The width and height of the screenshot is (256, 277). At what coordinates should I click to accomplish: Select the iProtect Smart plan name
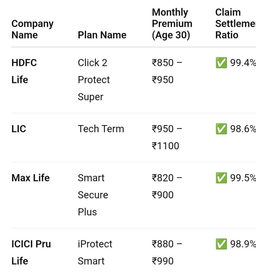[x=95, y=252]
